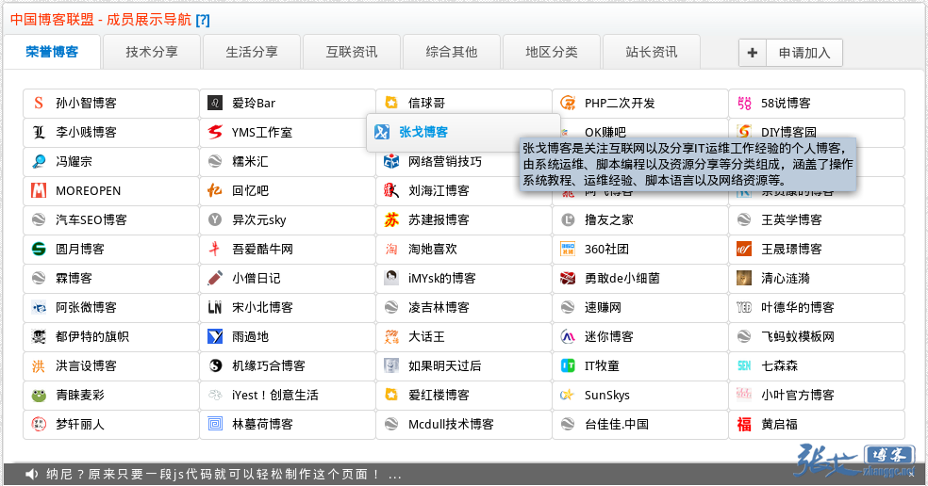This screenshot has height=486, width=928.
Task: Open the 凌吉林博客 link
Action: pyautogui.click(x=439, y=307)
